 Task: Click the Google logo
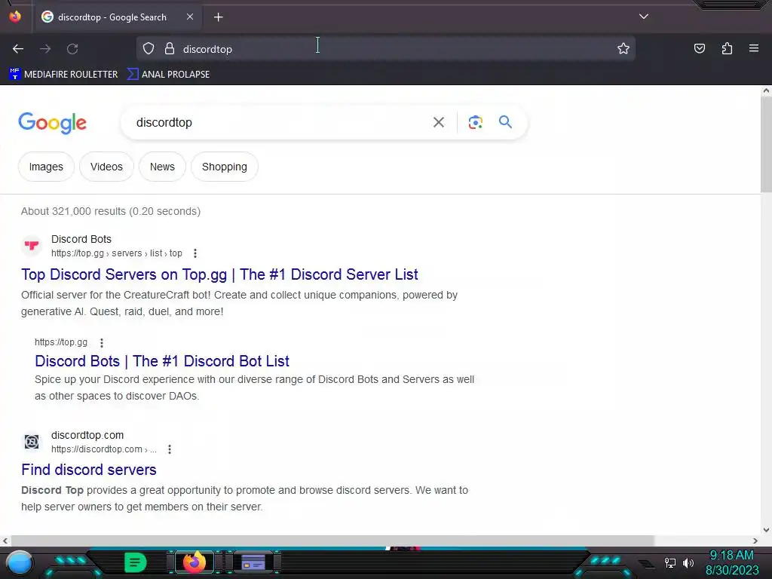[52, 123]
